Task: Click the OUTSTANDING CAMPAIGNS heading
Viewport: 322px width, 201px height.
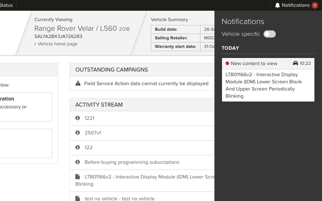Action: point(112,70)
